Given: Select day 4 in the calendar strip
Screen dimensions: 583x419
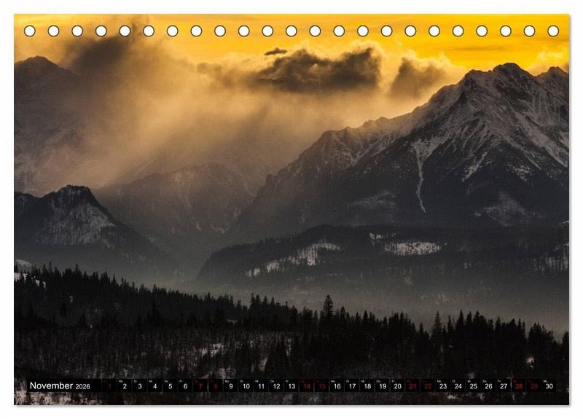Looking at the screenshot, I should (x=155, y=385).
